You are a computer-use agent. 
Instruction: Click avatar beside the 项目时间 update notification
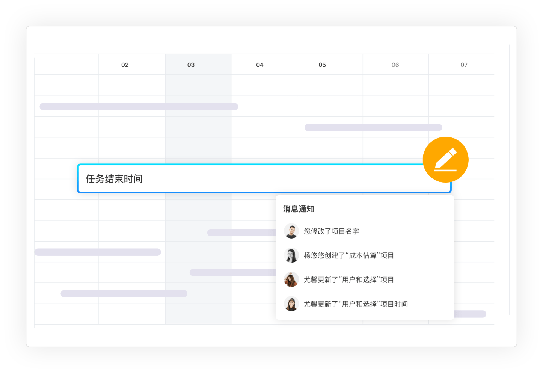click(x=291, y=304)
